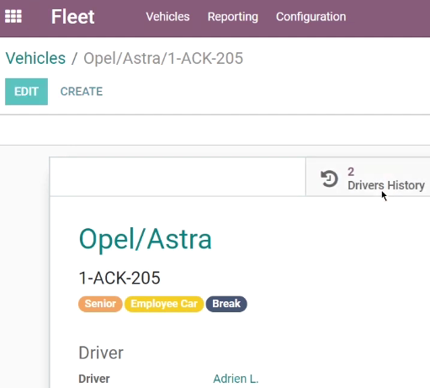Open the Configuration menu
The height and width of the screenshot is (388, 430).
311,17
